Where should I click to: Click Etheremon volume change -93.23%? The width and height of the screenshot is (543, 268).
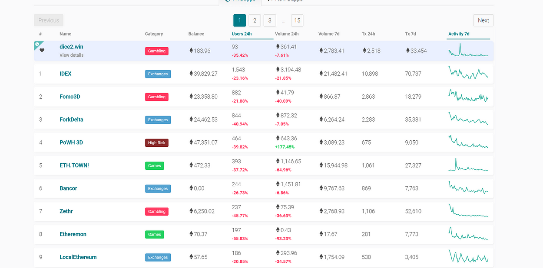(283, 239)
